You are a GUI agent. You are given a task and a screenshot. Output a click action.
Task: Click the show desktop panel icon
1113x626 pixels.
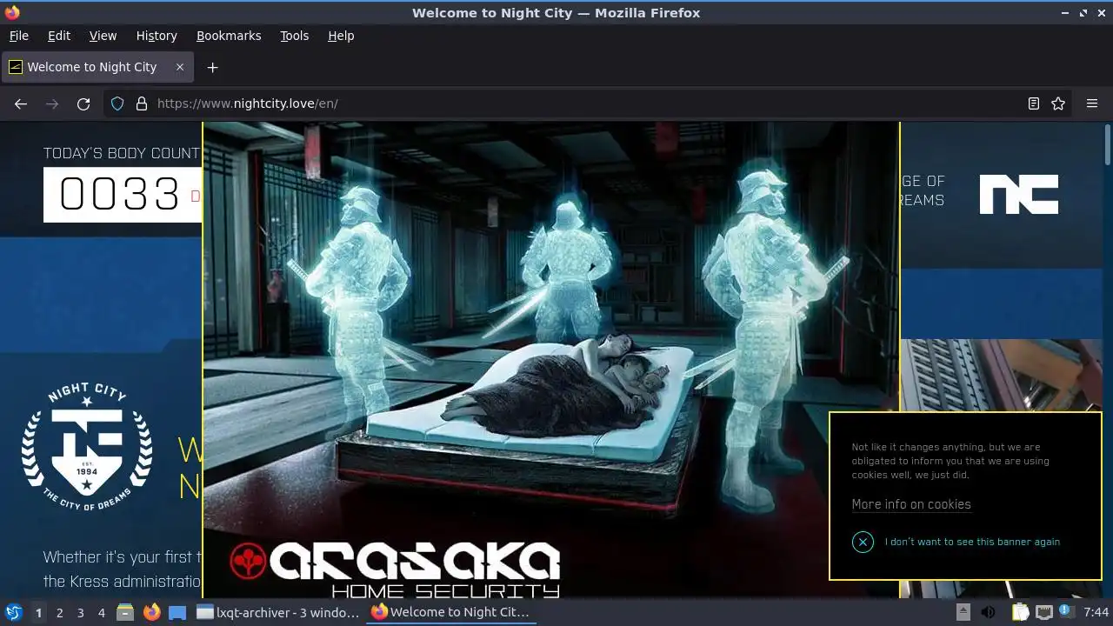177,612
